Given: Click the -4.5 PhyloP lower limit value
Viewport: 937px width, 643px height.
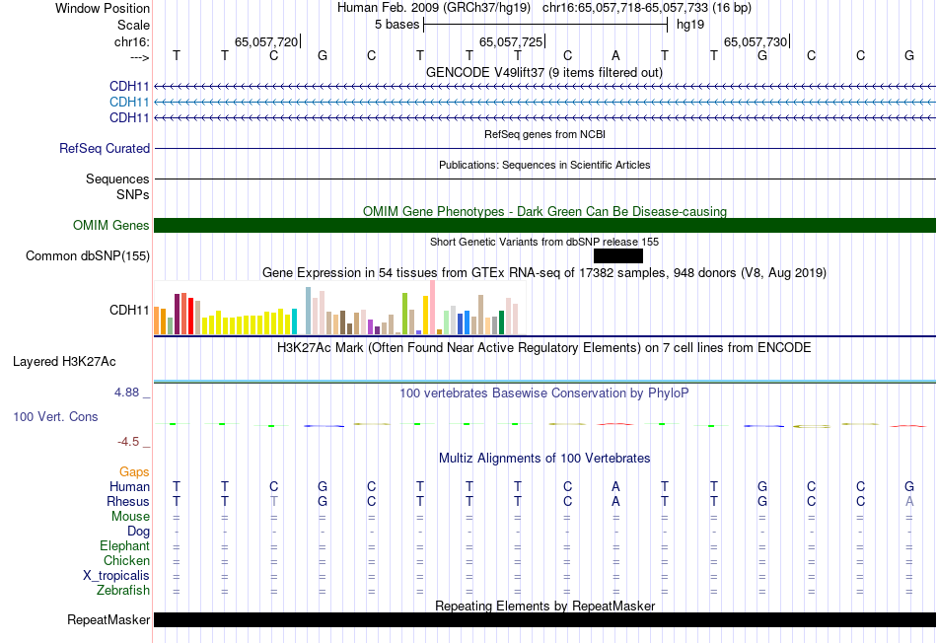Looking at the screenshot, I should (128, 442).
